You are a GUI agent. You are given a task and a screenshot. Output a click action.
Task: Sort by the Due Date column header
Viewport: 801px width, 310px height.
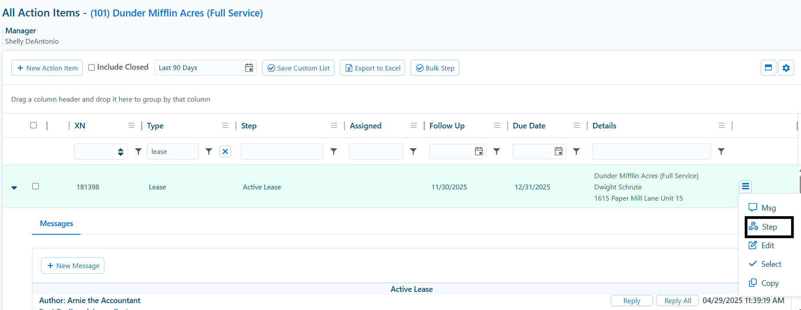529,126
